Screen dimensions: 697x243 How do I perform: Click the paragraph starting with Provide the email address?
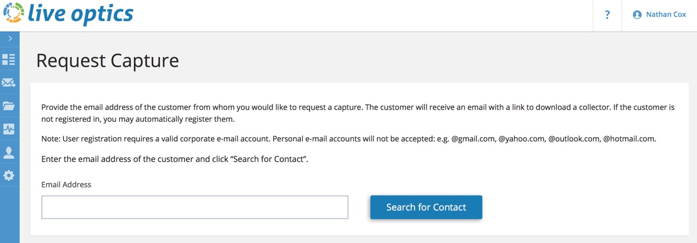358,113
